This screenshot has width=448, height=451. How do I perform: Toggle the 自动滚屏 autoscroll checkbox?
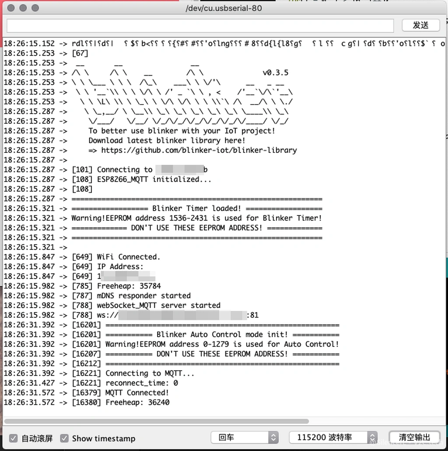click(13, 438)
